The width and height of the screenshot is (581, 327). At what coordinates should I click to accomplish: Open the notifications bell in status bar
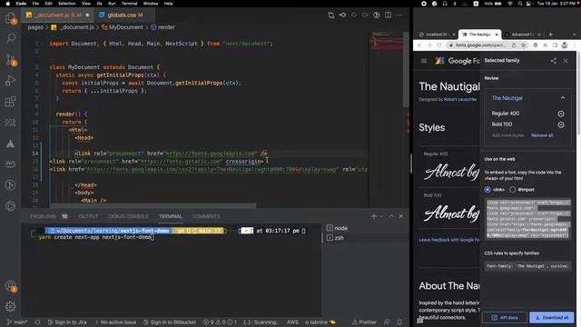pyautogui.click(x=399, y=322)
